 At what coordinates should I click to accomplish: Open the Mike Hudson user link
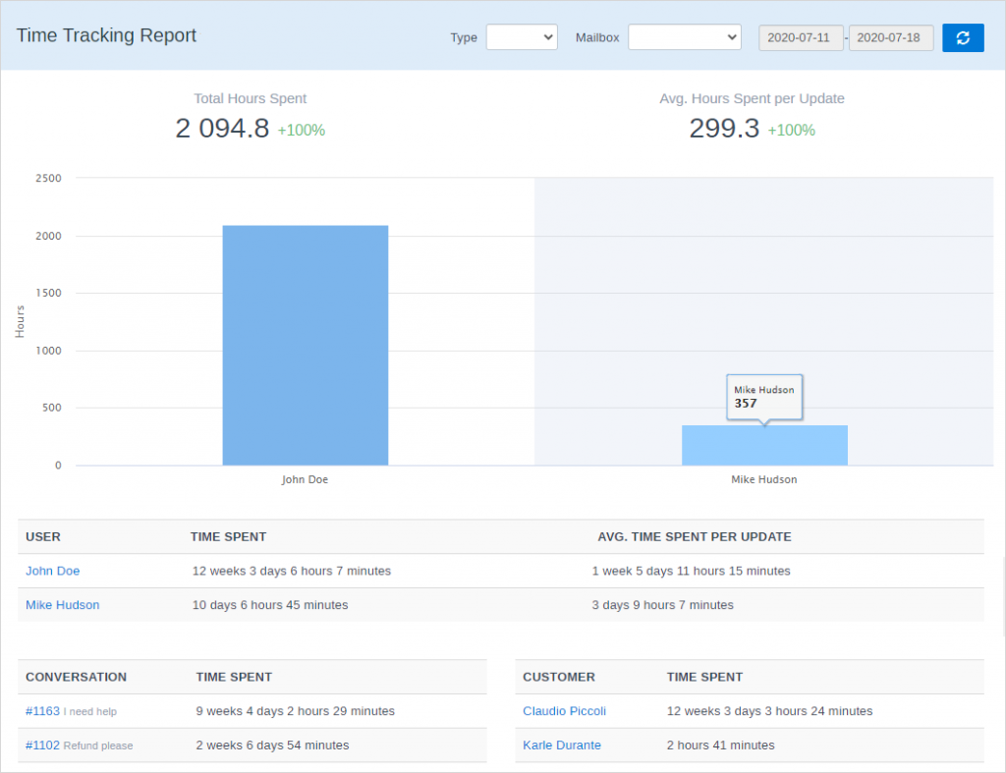click(x=62, y=605)
